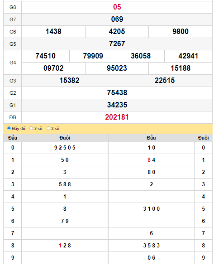214x266 pixels.
Task: Click the right "Đuôi" column header
Action: point(203,138)
